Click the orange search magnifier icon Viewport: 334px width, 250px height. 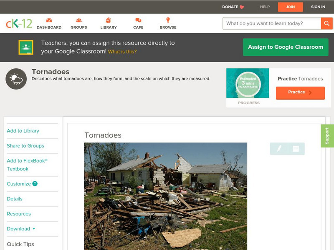pyautogui.click(x=327, y=23)
